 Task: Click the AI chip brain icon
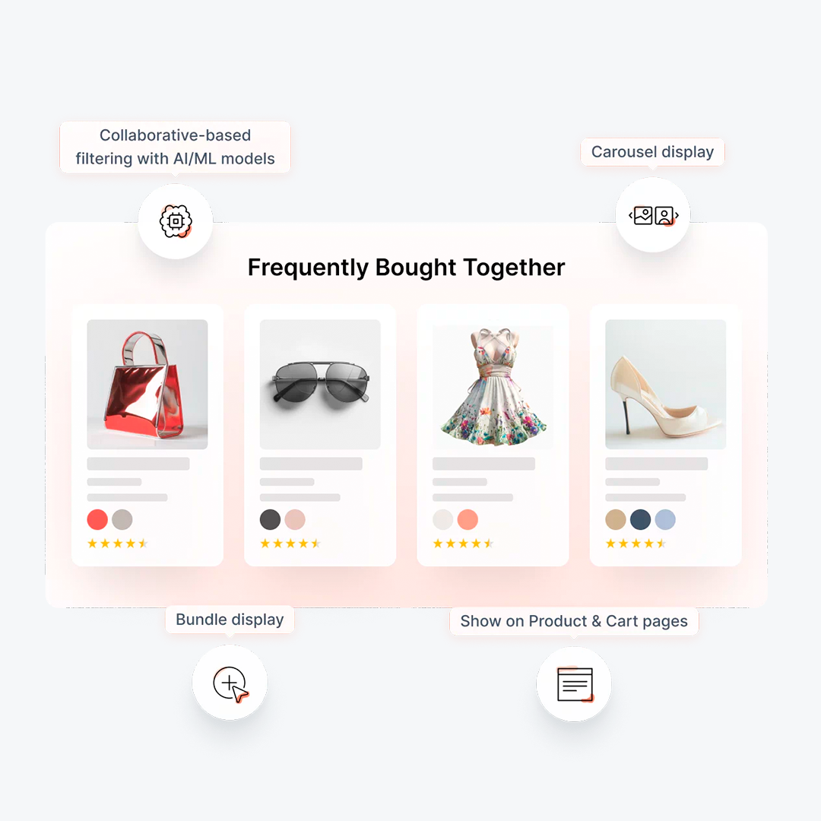pyautogui.click(x=176, y=221)
